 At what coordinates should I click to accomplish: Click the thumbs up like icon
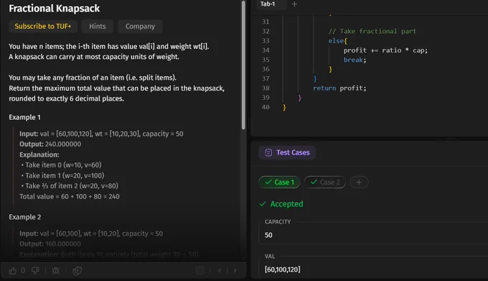[13, 271]
